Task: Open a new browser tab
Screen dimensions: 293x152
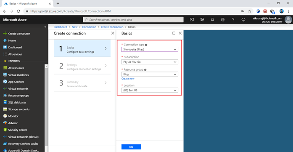Action: 58,3
